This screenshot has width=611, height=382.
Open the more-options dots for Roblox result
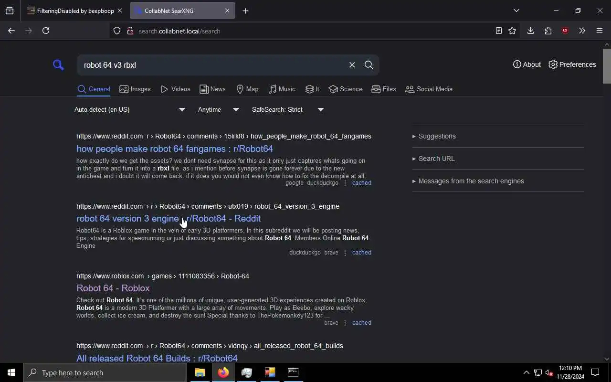(345, 323)
